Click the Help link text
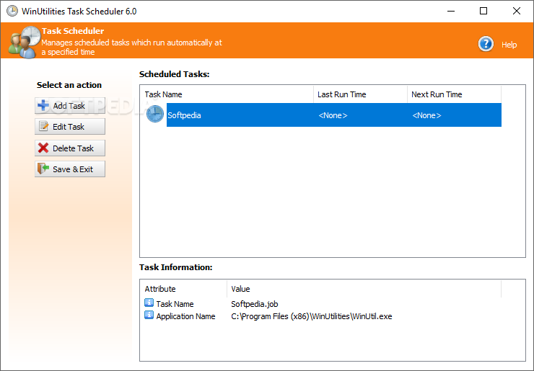This screenshot has height=371, width=534. pos(509,45)
